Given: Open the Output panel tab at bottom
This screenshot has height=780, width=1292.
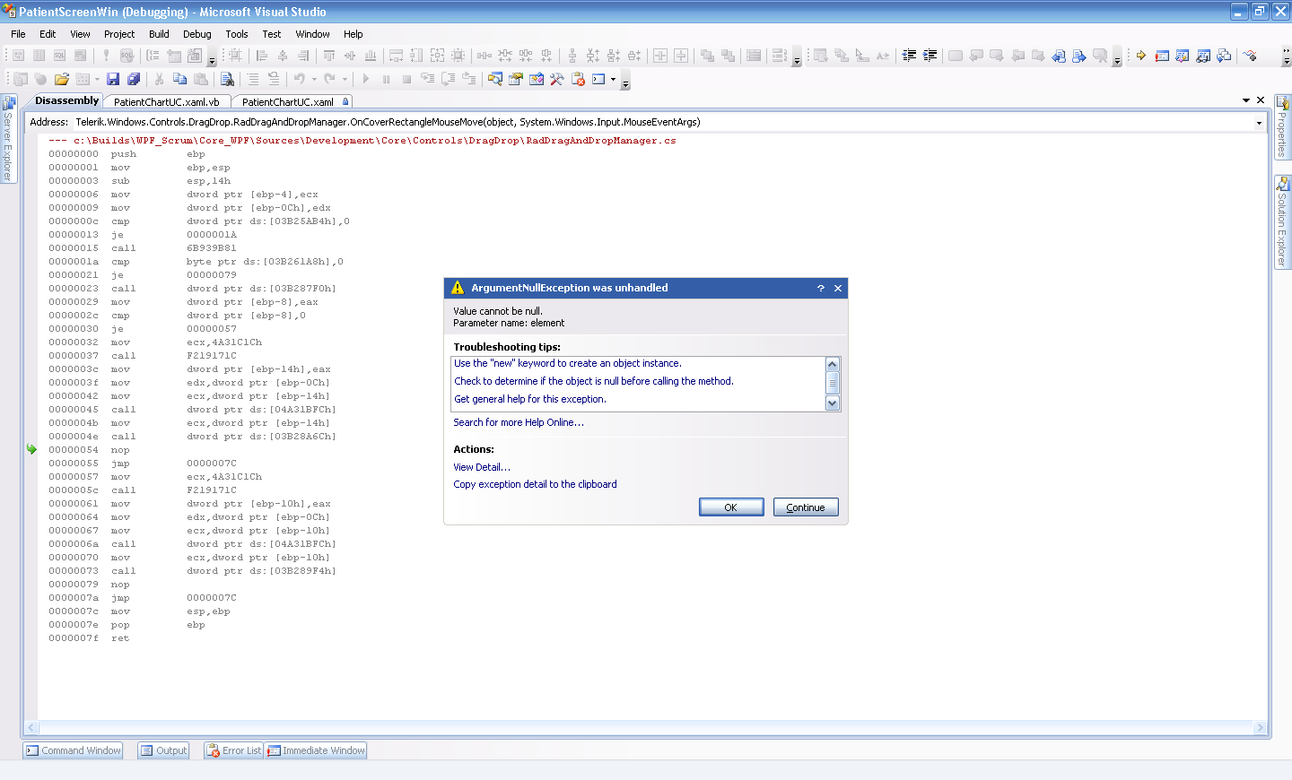Looking at the screenshot, I should 163,750.
